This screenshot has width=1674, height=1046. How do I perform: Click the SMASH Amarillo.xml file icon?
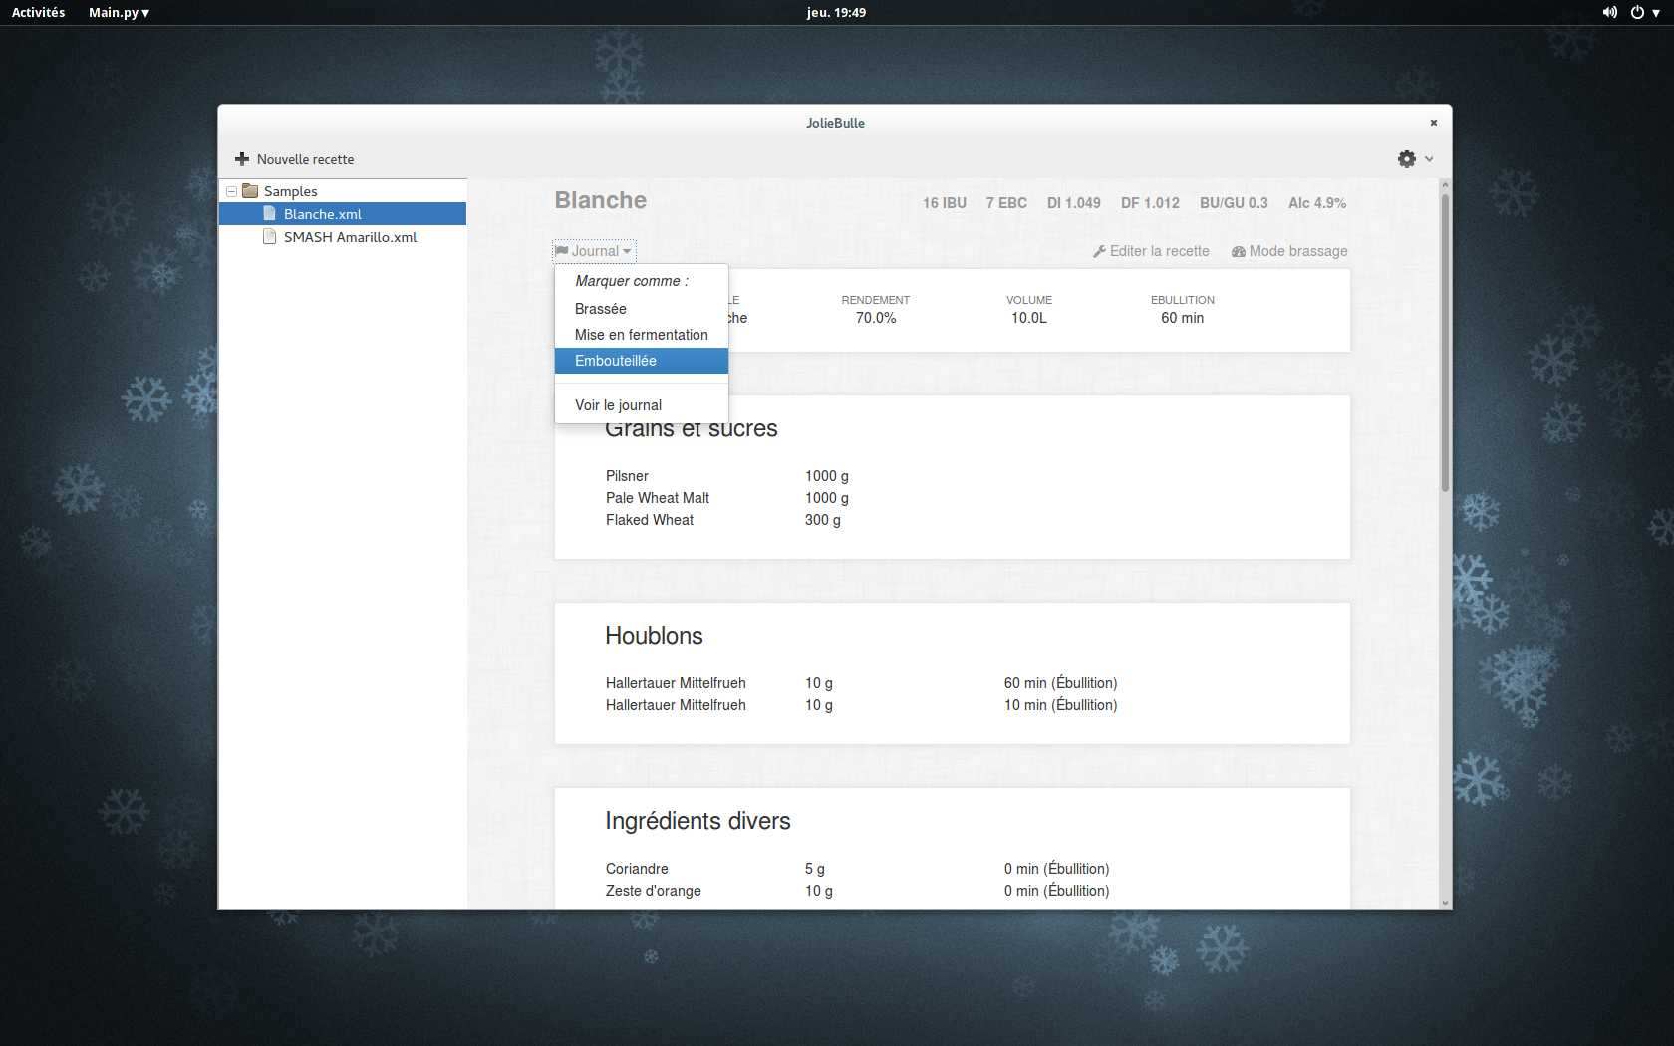pos(269,237)
